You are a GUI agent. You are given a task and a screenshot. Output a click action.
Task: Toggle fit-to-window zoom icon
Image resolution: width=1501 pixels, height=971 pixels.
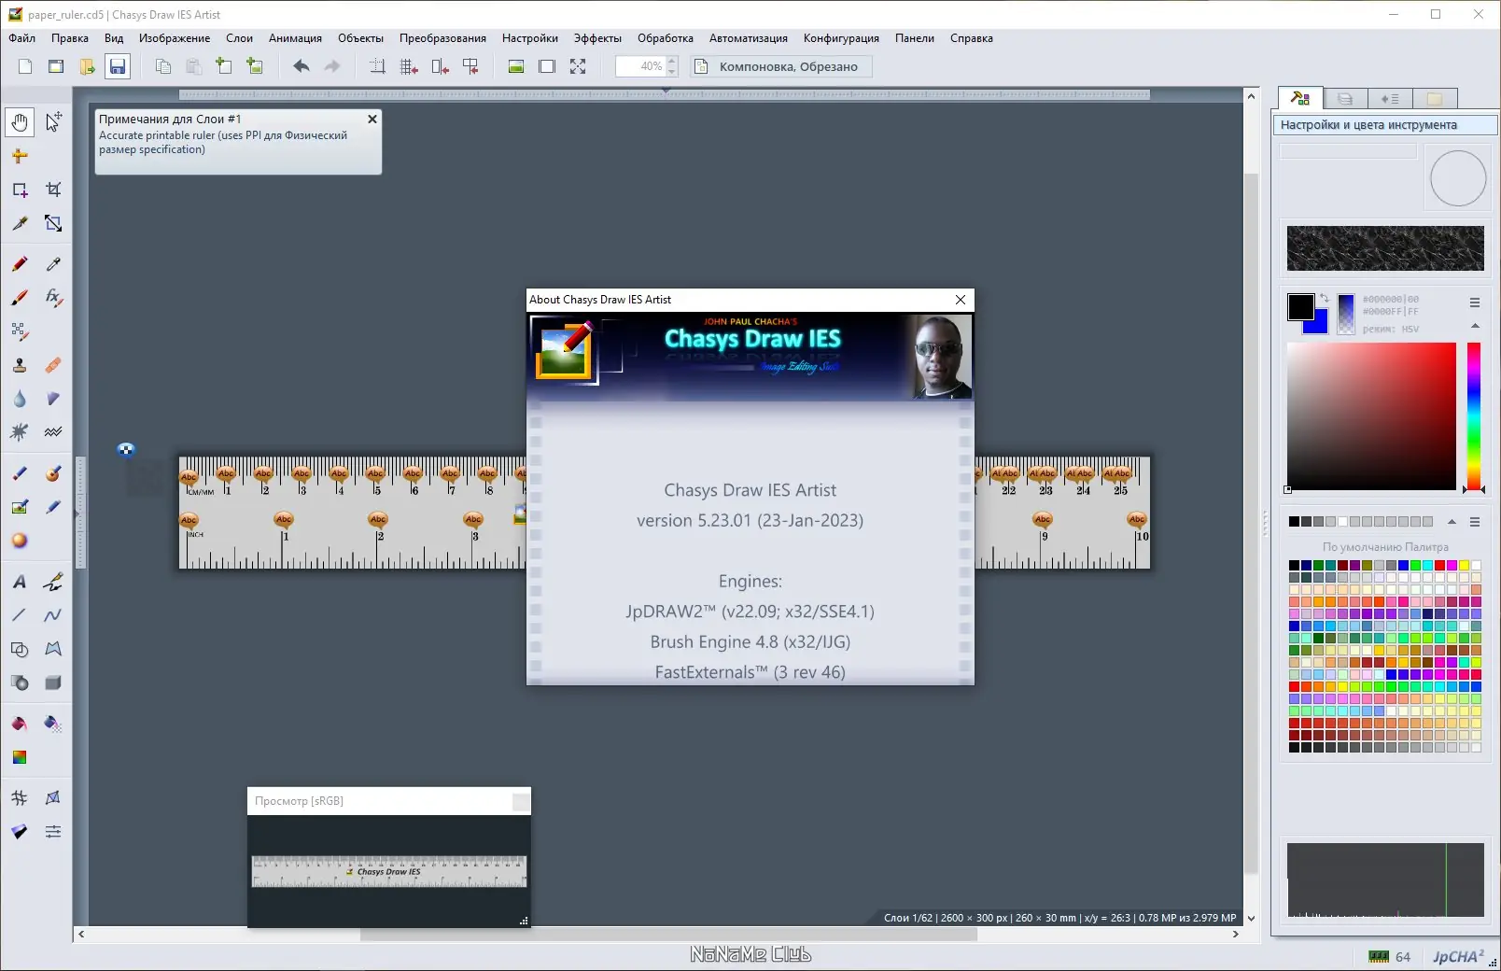pos(578,66)
